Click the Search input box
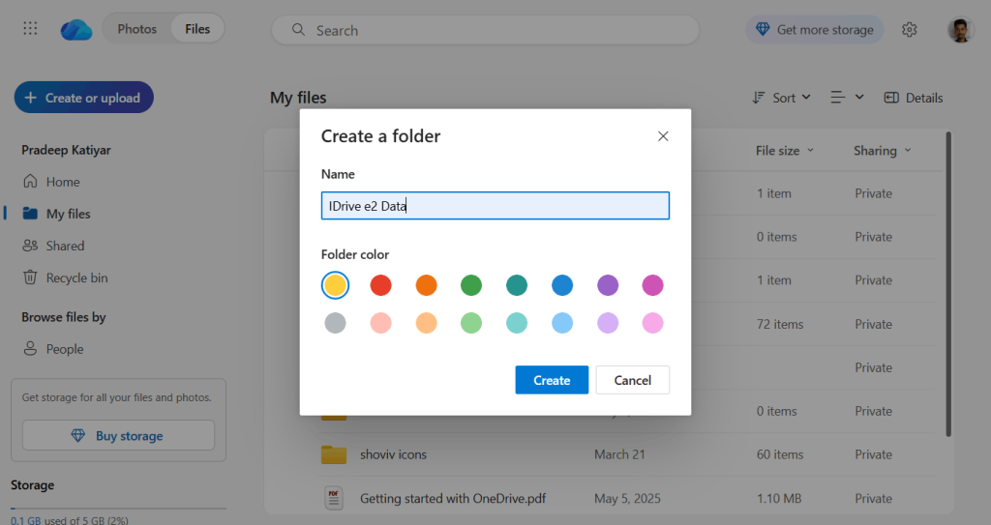This screenshot has width=991, height=525. pyautogui.click(x=486, y=30)
